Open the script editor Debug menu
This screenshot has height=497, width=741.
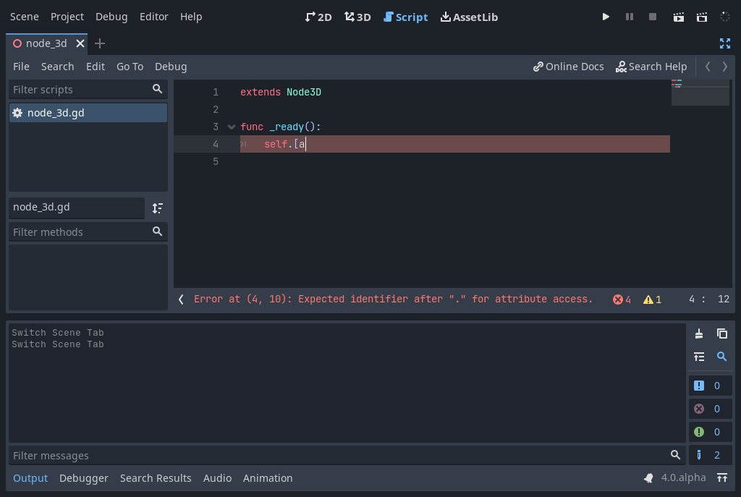tap(171, 67)
